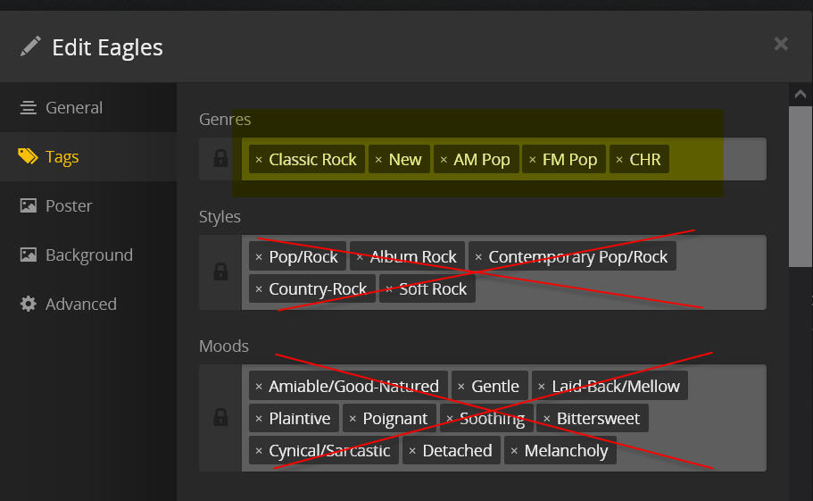
Task: Remove the Gentle mood tag
Action: (x=461, y=387)
